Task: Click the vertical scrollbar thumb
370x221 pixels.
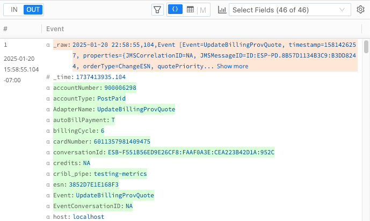Action: [366, 47]
